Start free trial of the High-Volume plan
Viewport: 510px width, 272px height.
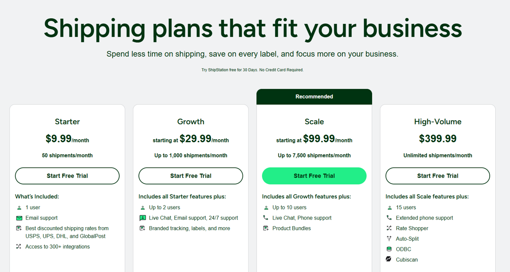[x=438, y=176]
